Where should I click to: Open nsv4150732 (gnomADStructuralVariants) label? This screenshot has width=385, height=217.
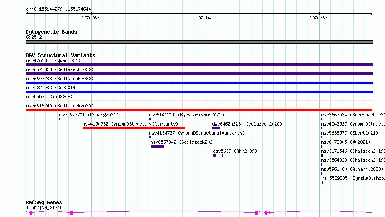point(130,124)
